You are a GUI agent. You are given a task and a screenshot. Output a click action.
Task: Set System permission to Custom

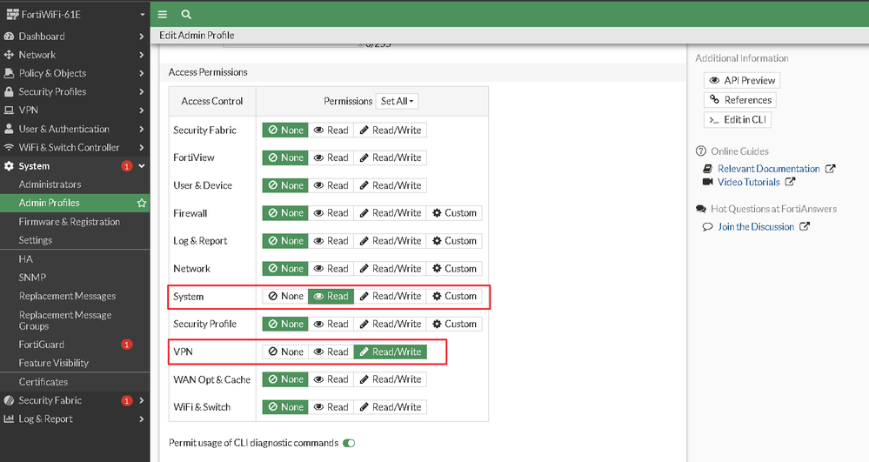tap(454, 296)
